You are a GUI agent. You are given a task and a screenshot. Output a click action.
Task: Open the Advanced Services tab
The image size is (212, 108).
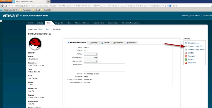(82, 23)
